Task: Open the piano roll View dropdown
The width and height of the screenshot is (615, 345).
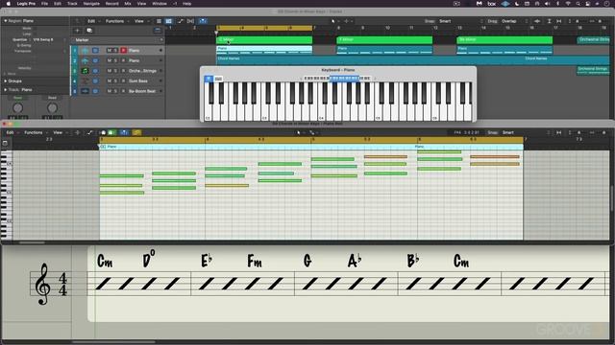Action: click(x=60, y=132)
